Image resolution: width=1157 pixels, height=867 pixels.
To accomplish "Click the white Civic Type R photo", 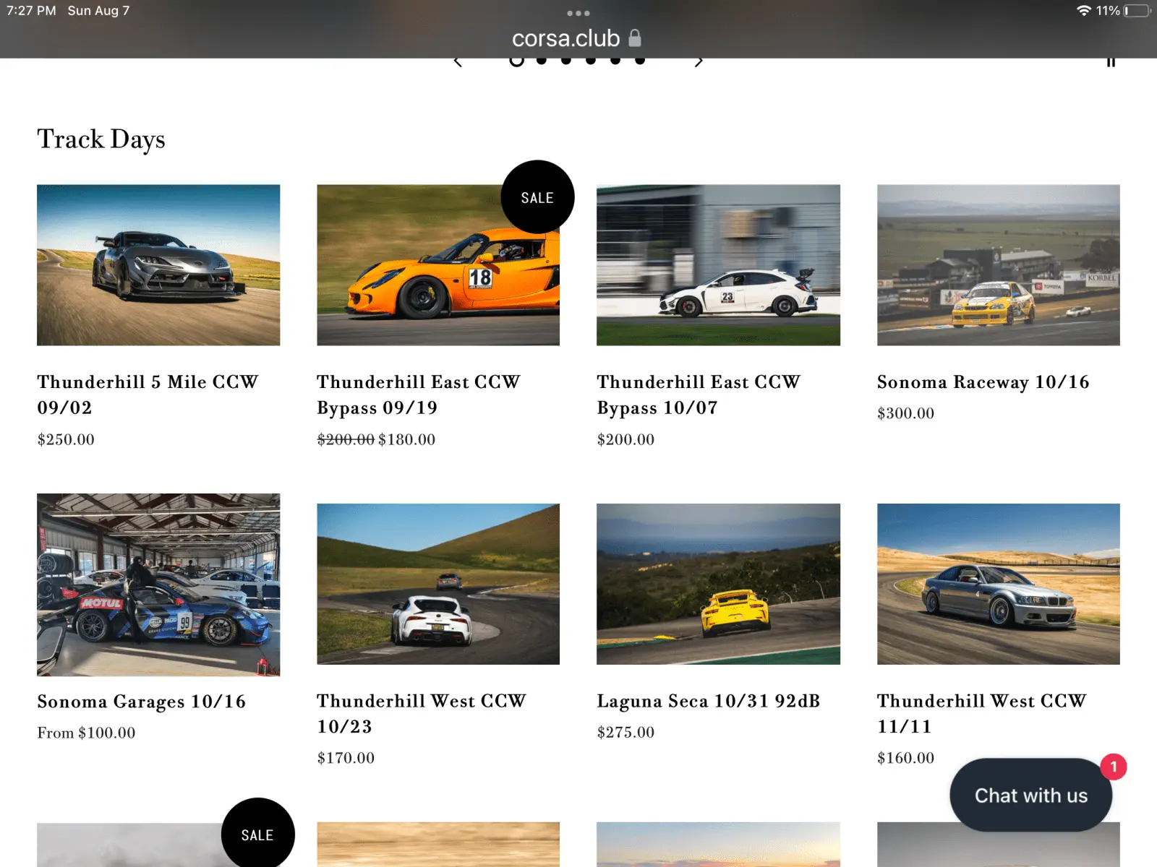I will point(718,265).
